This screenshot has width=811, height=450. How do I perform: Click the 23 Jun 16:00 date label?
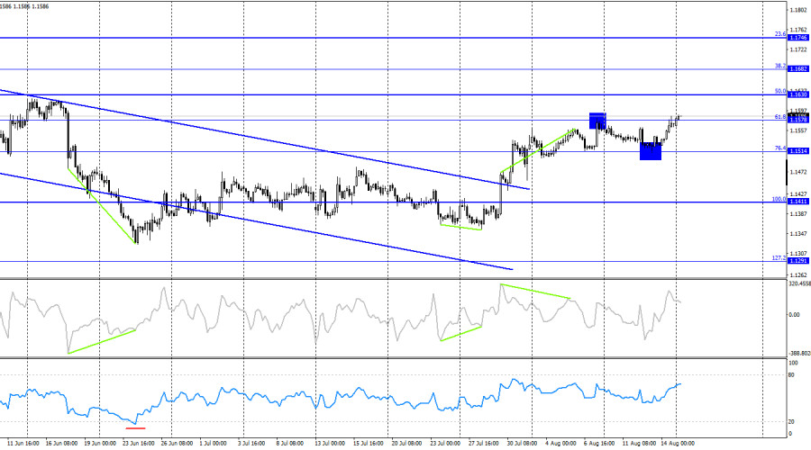coord(139,444)
